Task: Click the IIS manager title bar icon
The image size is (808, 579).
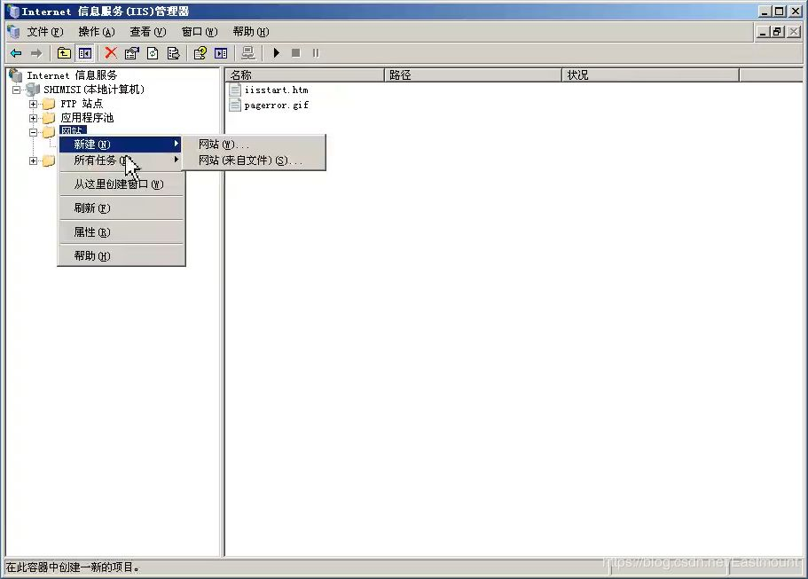Action: [x=13, y=12]
